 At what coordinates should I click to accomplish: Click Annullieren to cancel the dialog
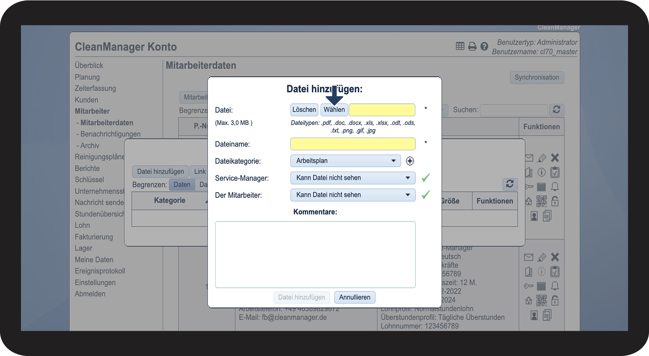(354, 297)
